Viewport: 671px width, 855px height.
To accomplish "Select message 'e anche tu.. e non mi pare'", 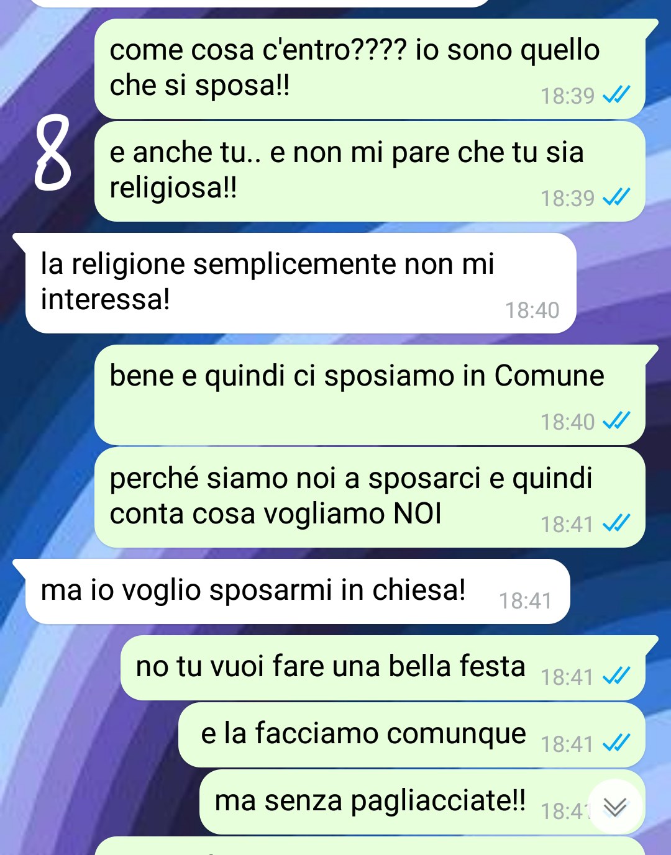I will pos(370,171).
